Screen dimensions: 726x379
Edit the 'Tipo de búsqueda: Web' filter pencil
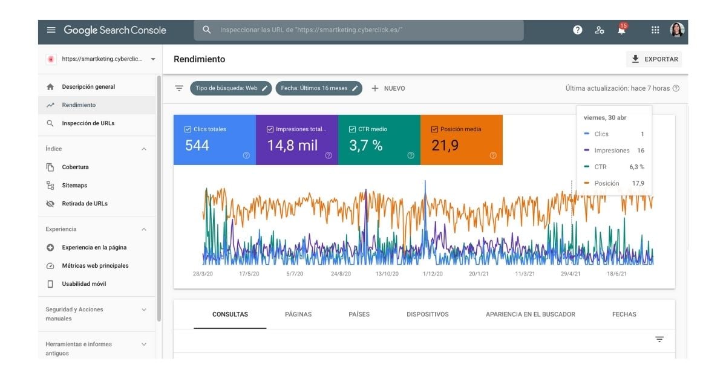[265, 88]
